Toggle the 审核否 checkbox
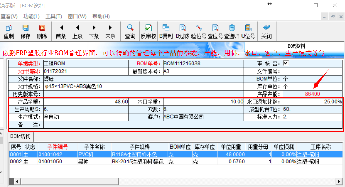 [x=286, y=63]
